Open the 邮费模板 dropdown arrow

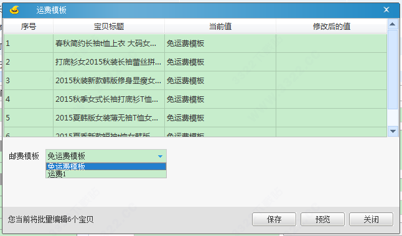pyautogui.click(x=160, y=156)
